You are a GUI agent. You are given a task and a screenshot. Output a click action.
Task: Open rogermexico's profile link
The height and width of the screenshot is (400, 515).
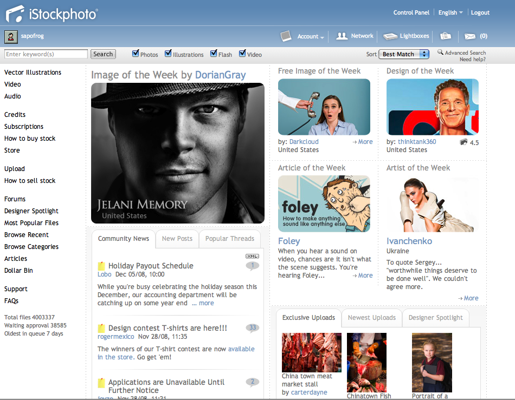click(116, 337)
